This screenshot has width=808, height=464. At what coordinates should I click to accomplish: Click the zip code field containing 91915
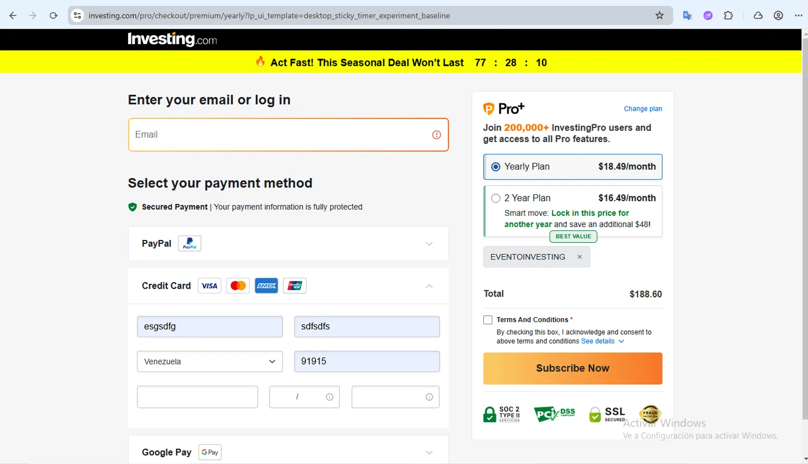[x=367, y=361]
